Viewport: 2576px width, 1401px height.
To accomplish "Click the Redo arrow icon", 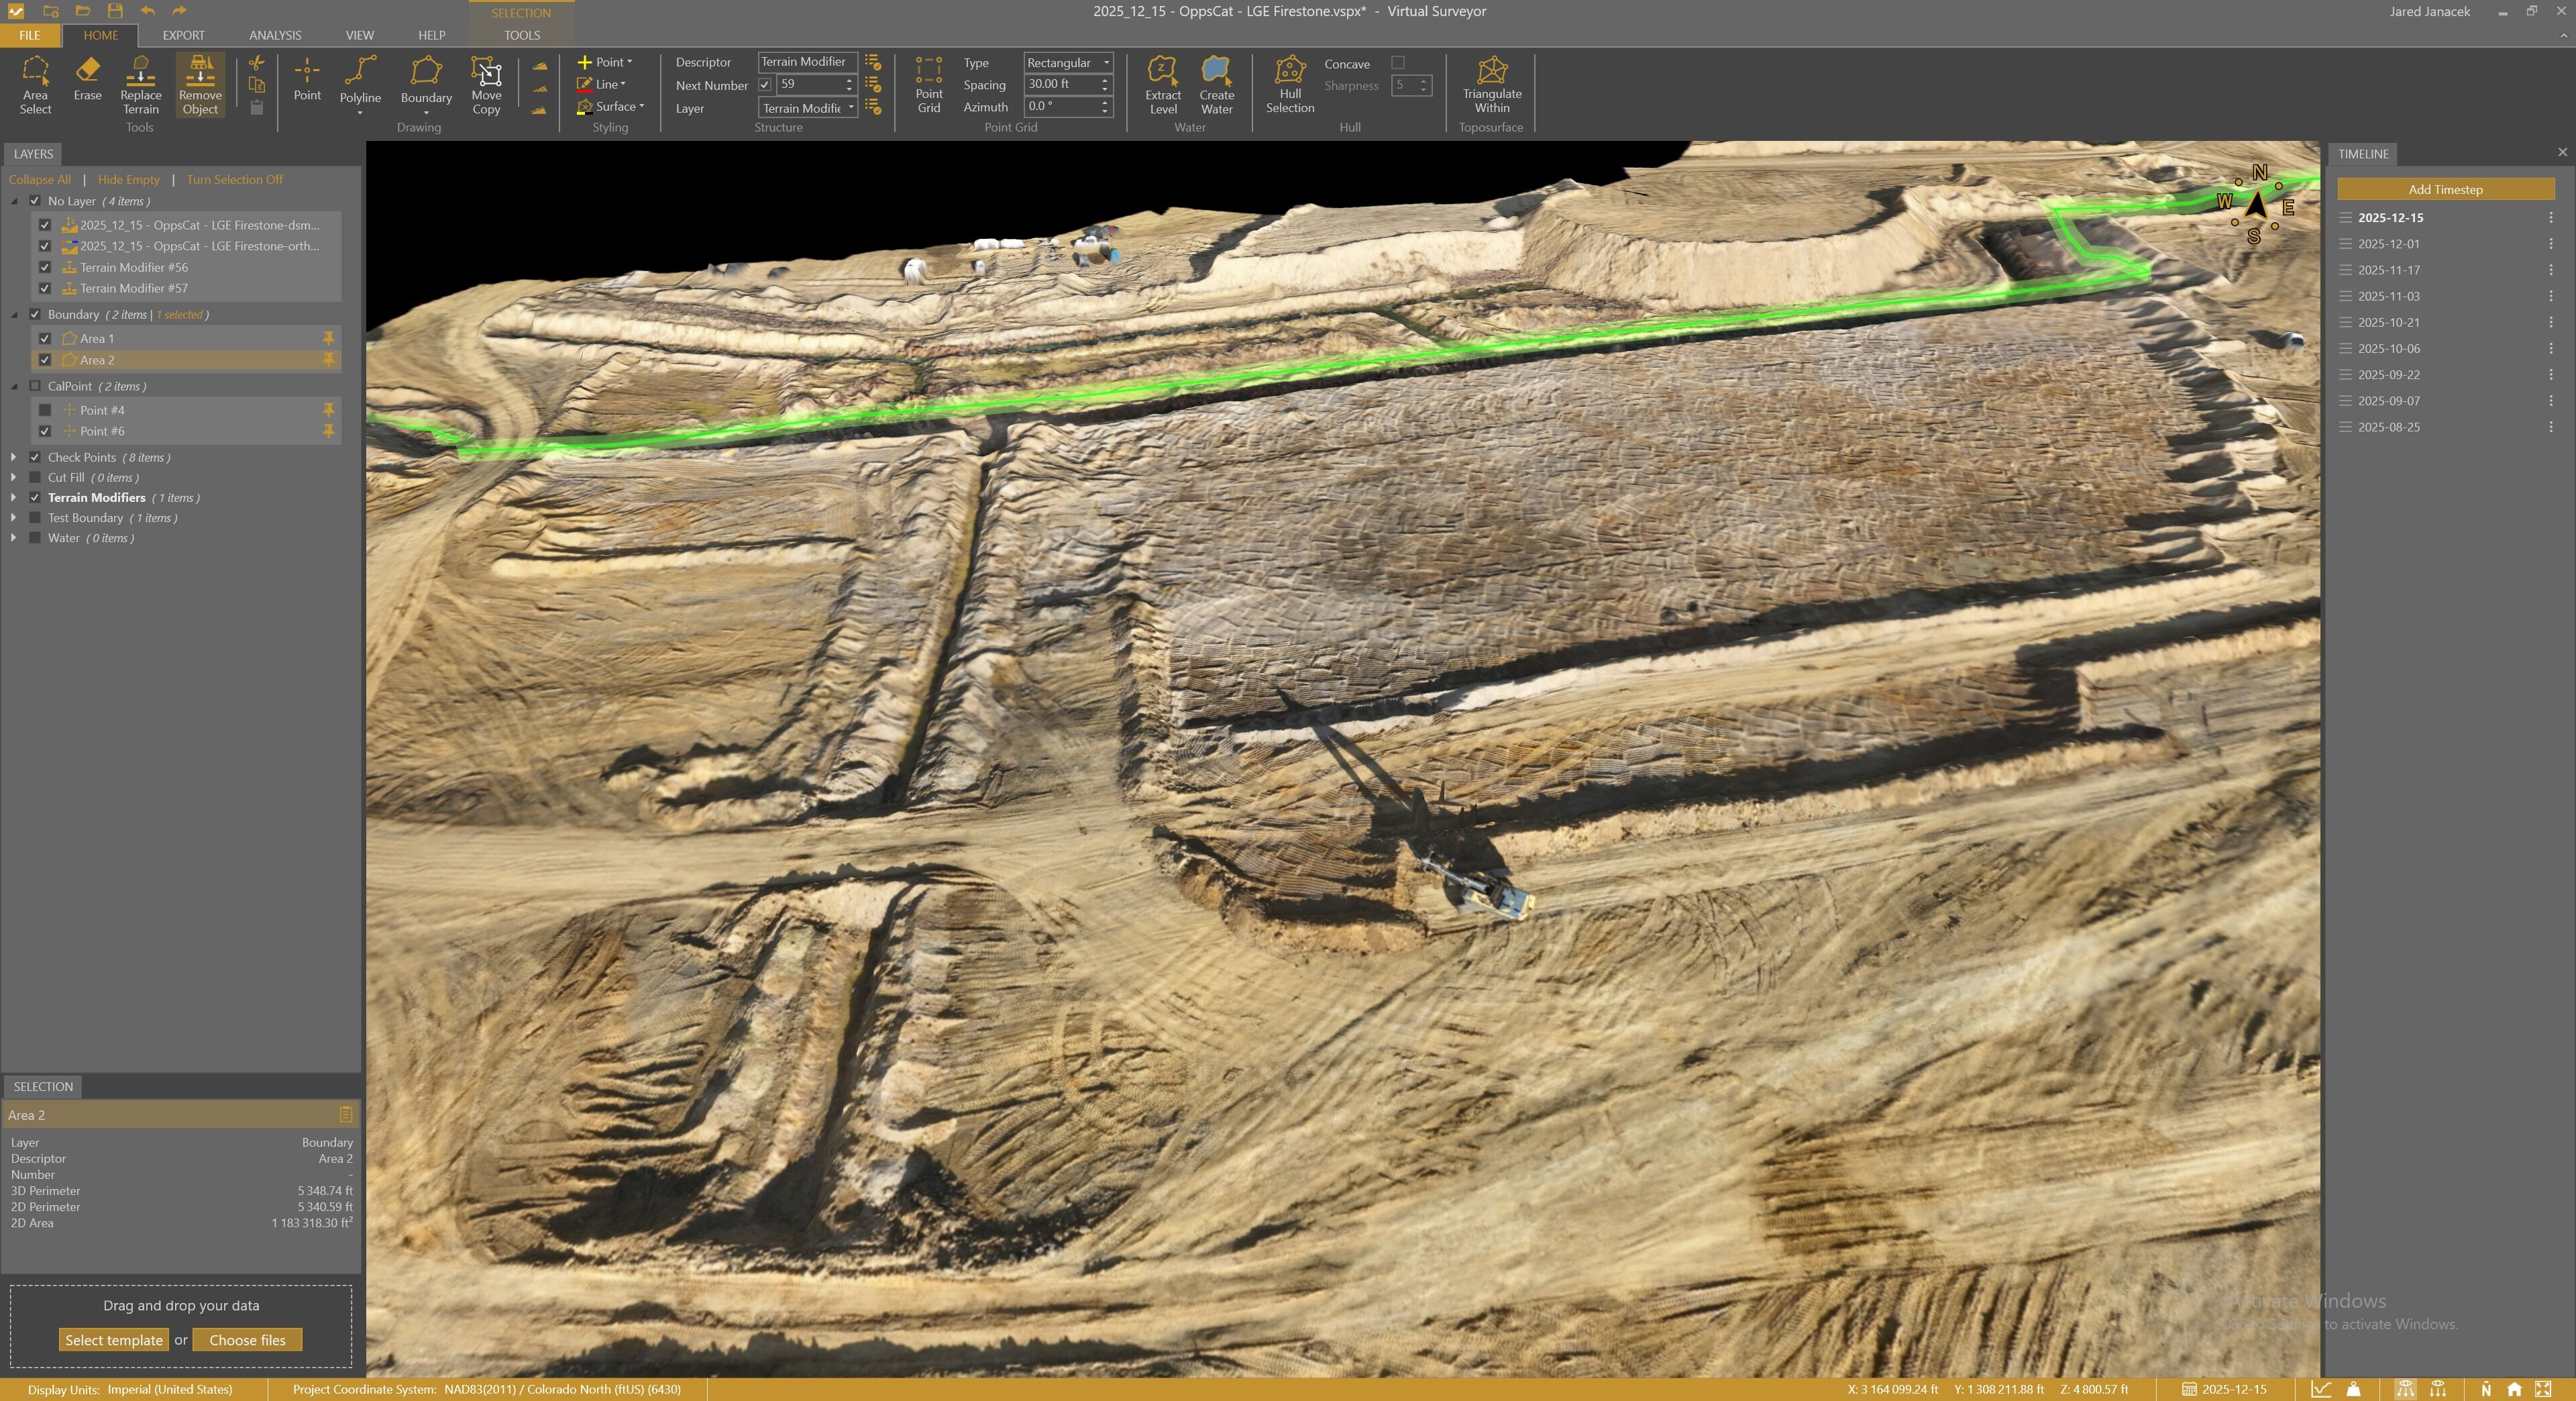I will click(179, 11).
